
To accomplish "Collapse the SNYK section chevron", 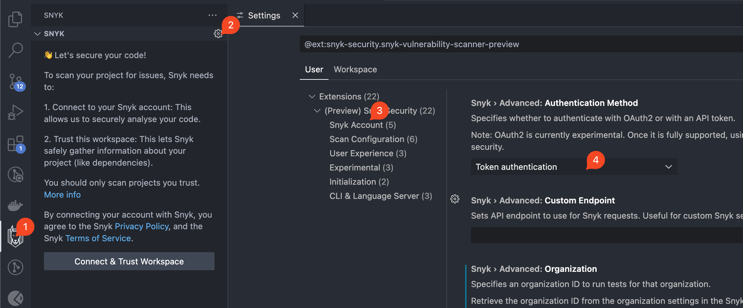I will [37, 34].
